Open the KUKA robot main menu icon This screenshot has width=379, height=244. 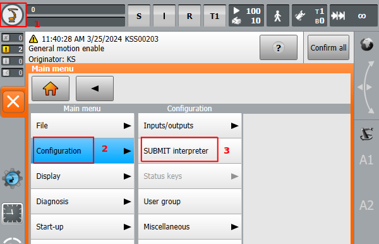tap(13, 15)
